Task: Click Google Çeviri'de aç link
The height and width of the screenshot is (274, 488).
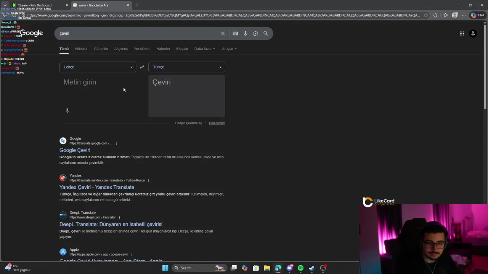Action: pos(188,123)
